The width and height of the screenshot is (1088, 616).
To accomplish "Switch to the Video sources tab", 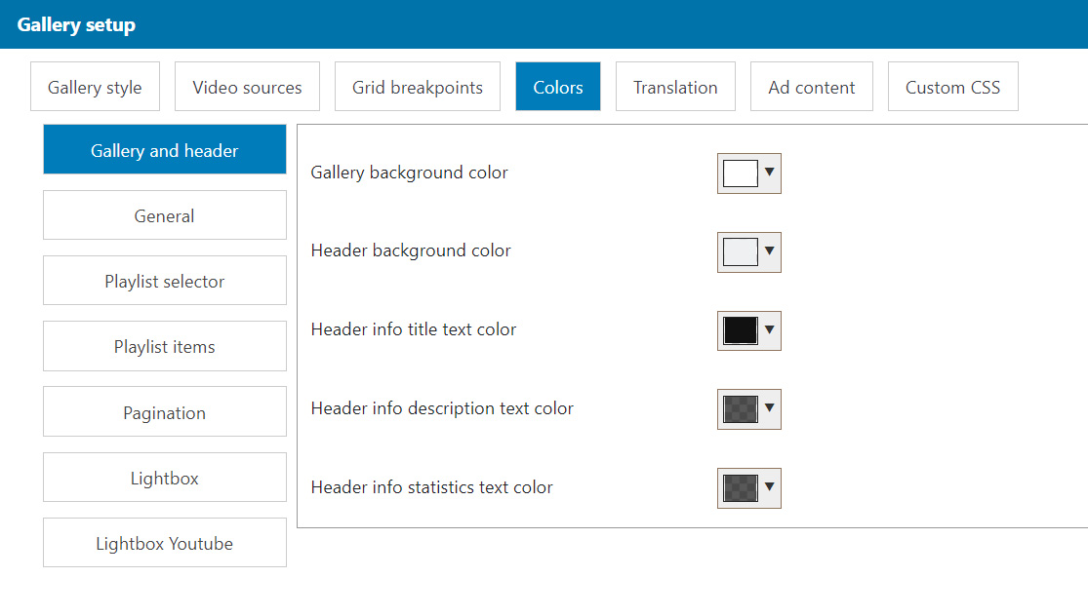I will [x=247, y=87].
